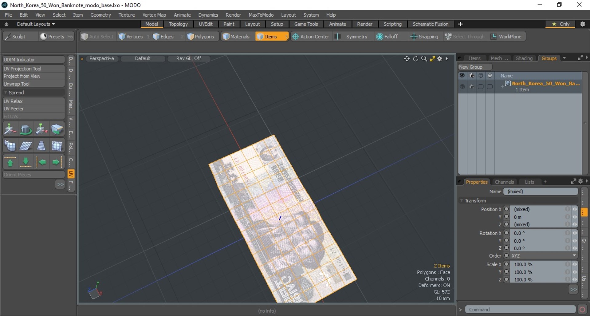The image size is (590, 316).
Task: Click the viewport pan move icon
Action: click(x=407, y=59)
